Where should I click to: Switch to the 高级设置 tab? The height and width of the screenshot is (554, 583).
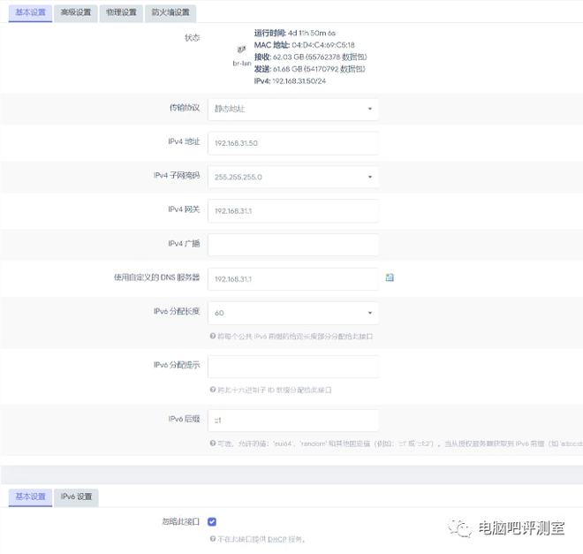pyautogui.click(x=76, y=13)
